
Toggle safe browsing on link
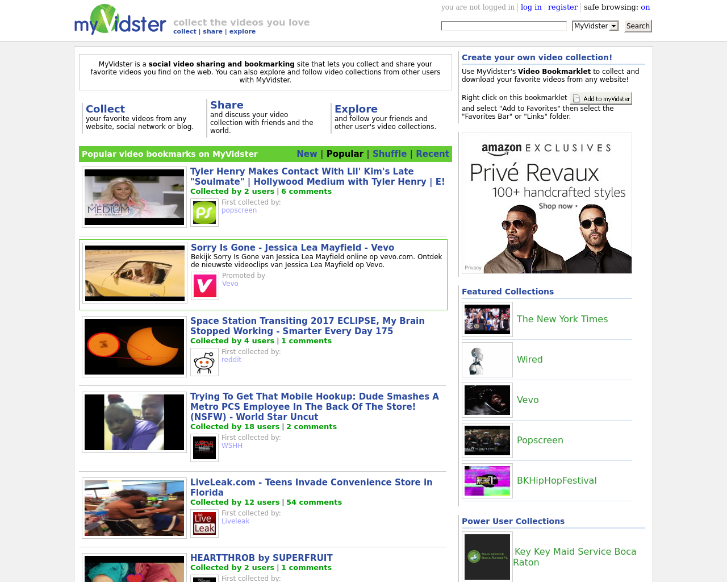pyautogui.click(x=645, y=7)
